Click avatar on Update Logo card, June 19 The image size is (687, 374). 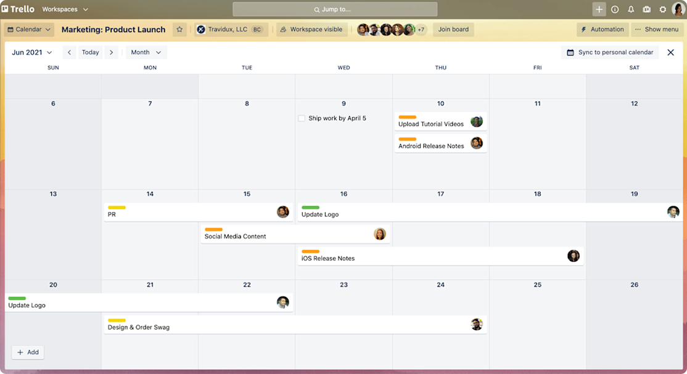pos(673,212)
